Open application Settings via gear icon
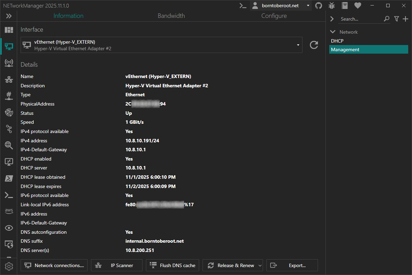The width and height of the screenshot is (412, 275). [9, 266]
